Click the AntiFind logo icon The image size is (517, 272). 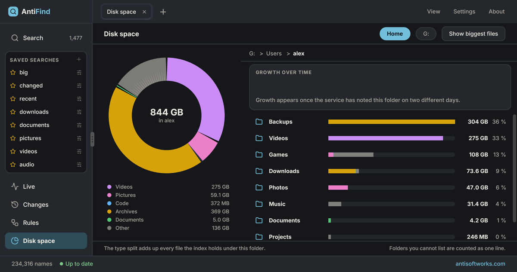(13, 12)
